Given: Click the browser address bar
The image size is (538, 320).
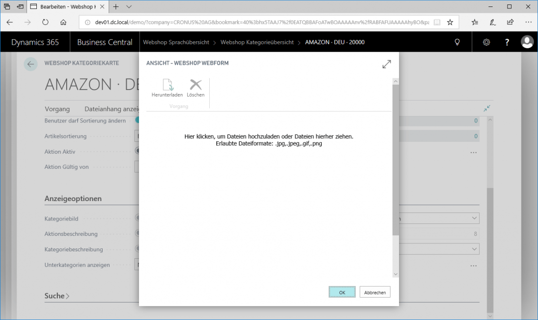Looking at the screenshot, I should pos(262,22).
